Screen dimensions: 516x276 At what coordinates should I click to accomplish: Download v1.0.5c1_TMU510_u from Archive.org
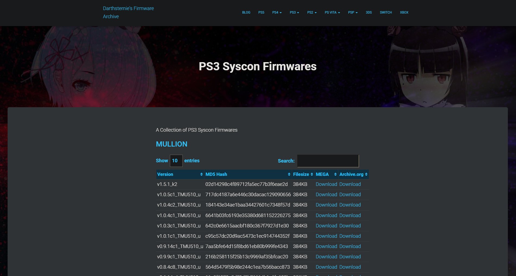[350, 195]
